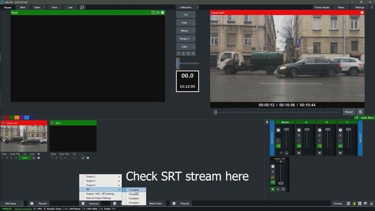
Task: Select 2 Enabled in SRT submenu
Action: tap(134, 194)
